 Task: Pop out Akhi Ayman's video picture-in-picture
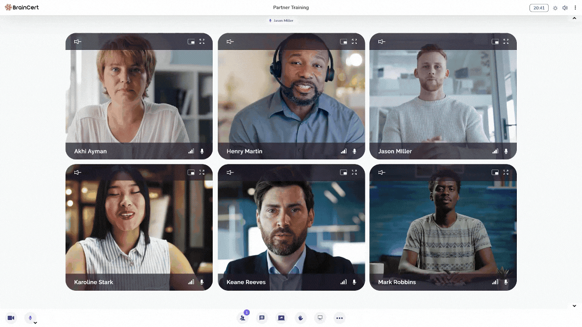[191, 42]
